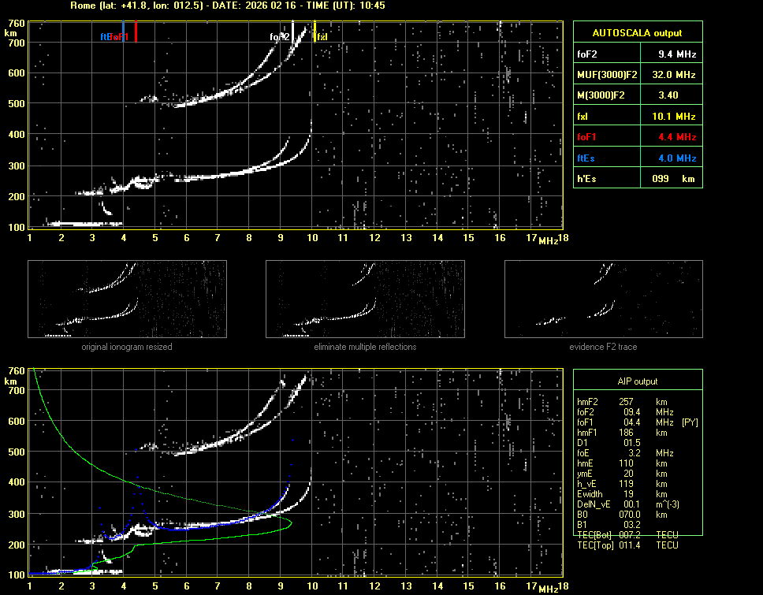Click the 10 MHz tick on bottom frequency axis
This screenshot has height=595, width=763.
313,586
